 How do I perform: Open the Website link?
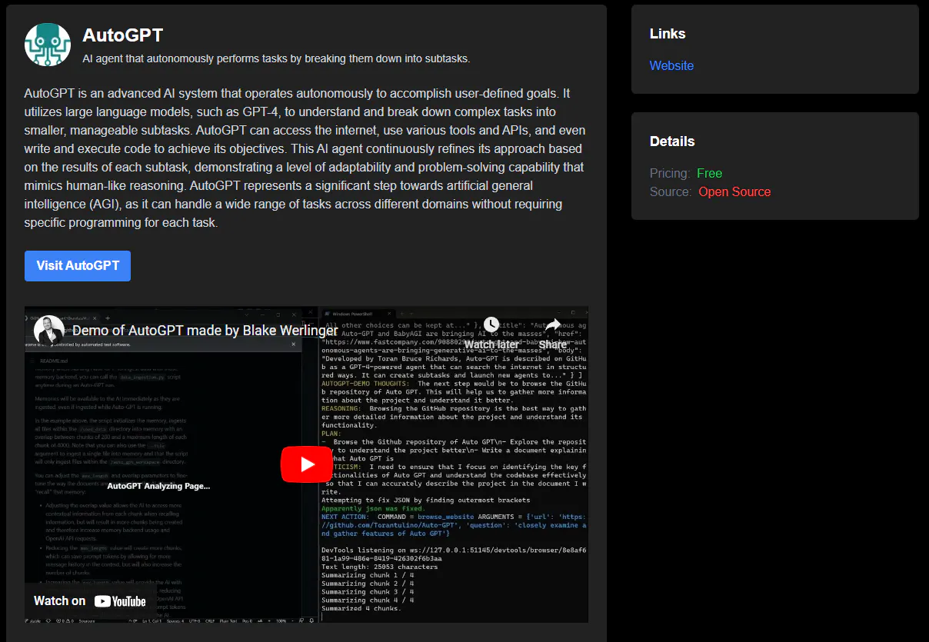click(671, 65)
